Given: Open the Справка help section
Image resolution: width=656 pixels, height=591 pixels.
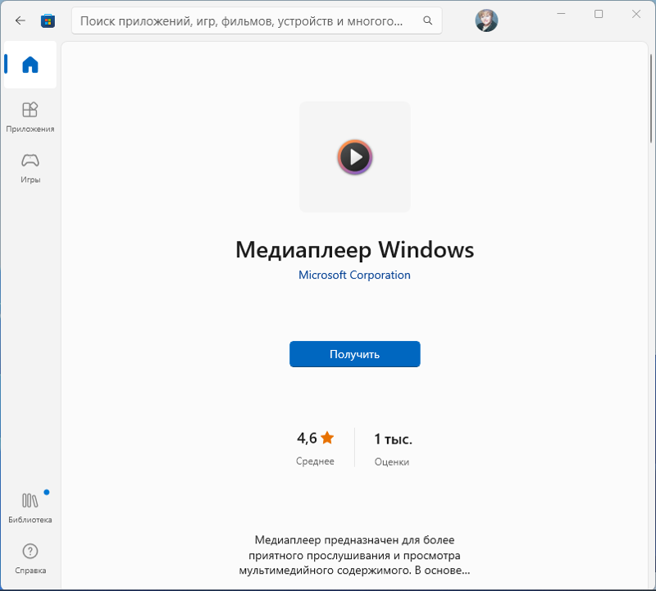Looking at the screenshot, I should point(30,559).
